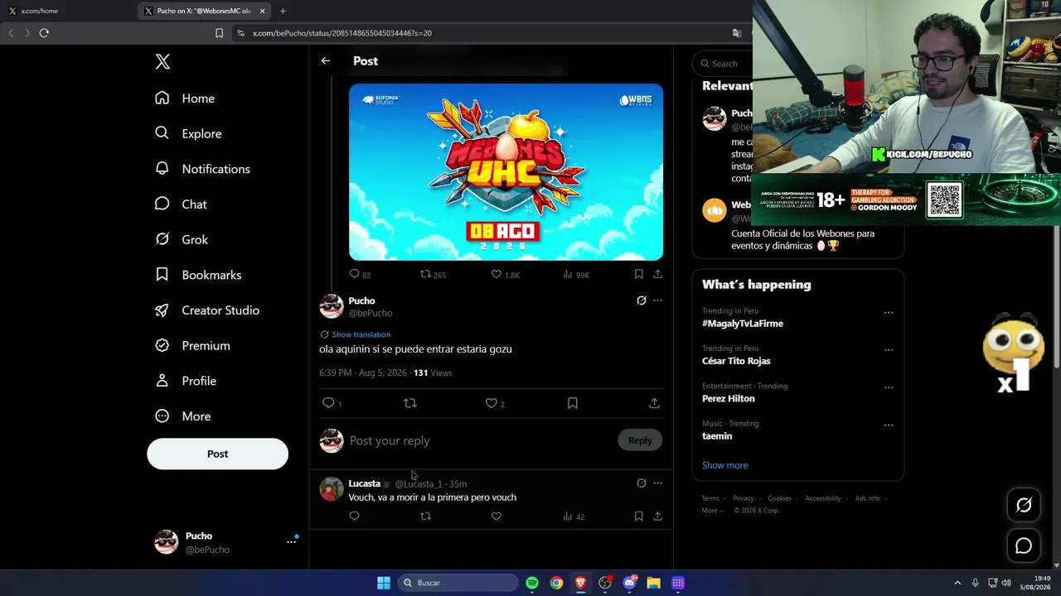This screenshot has width=1061, height=596.
Task: Open the #MagalyTvLaFirme trending topic
Action: click(x=743, y=324)
